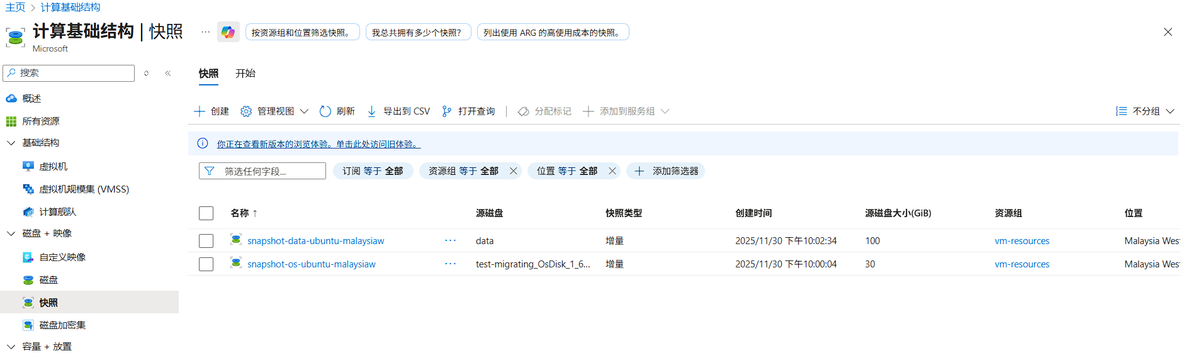Click the 刷新 refresh button
The height and width of the screenshot is (358, 1189).
pyautogui.click(x=337, y=111)
